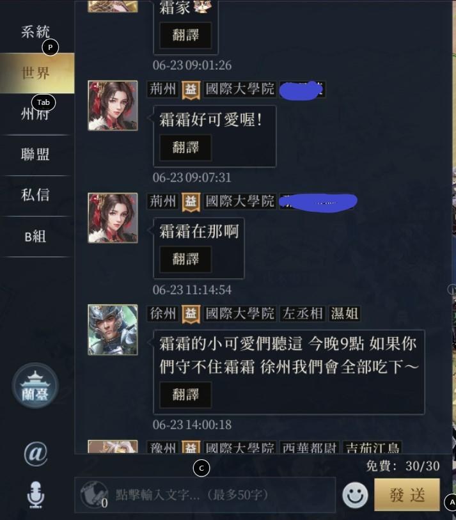Translate the 霜霜好可愛喔 message
Viewport: 456px width, 520px height.
pos(185,147)
